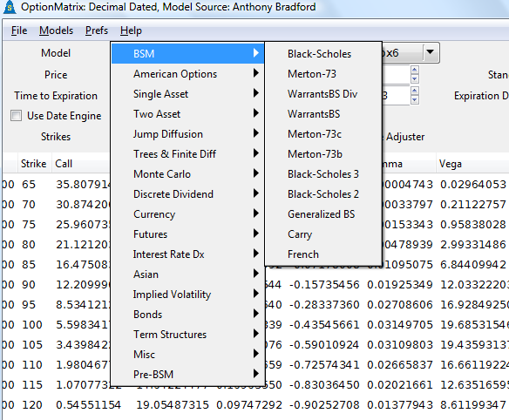
Task: Open the Implied Volatility submenu
Action: [x=187, y=295]
